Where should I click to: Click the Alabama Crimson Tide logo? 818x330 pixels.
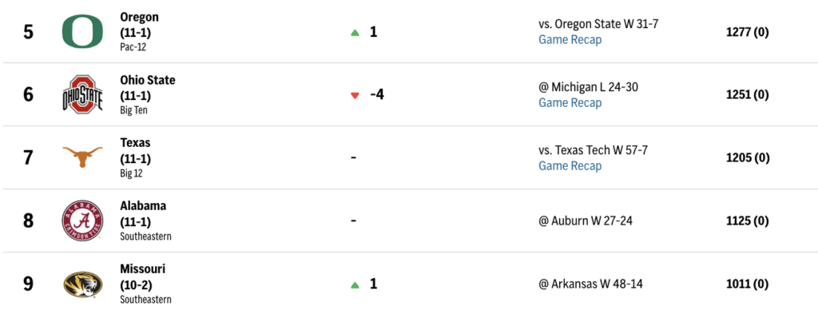click(83, 221)
